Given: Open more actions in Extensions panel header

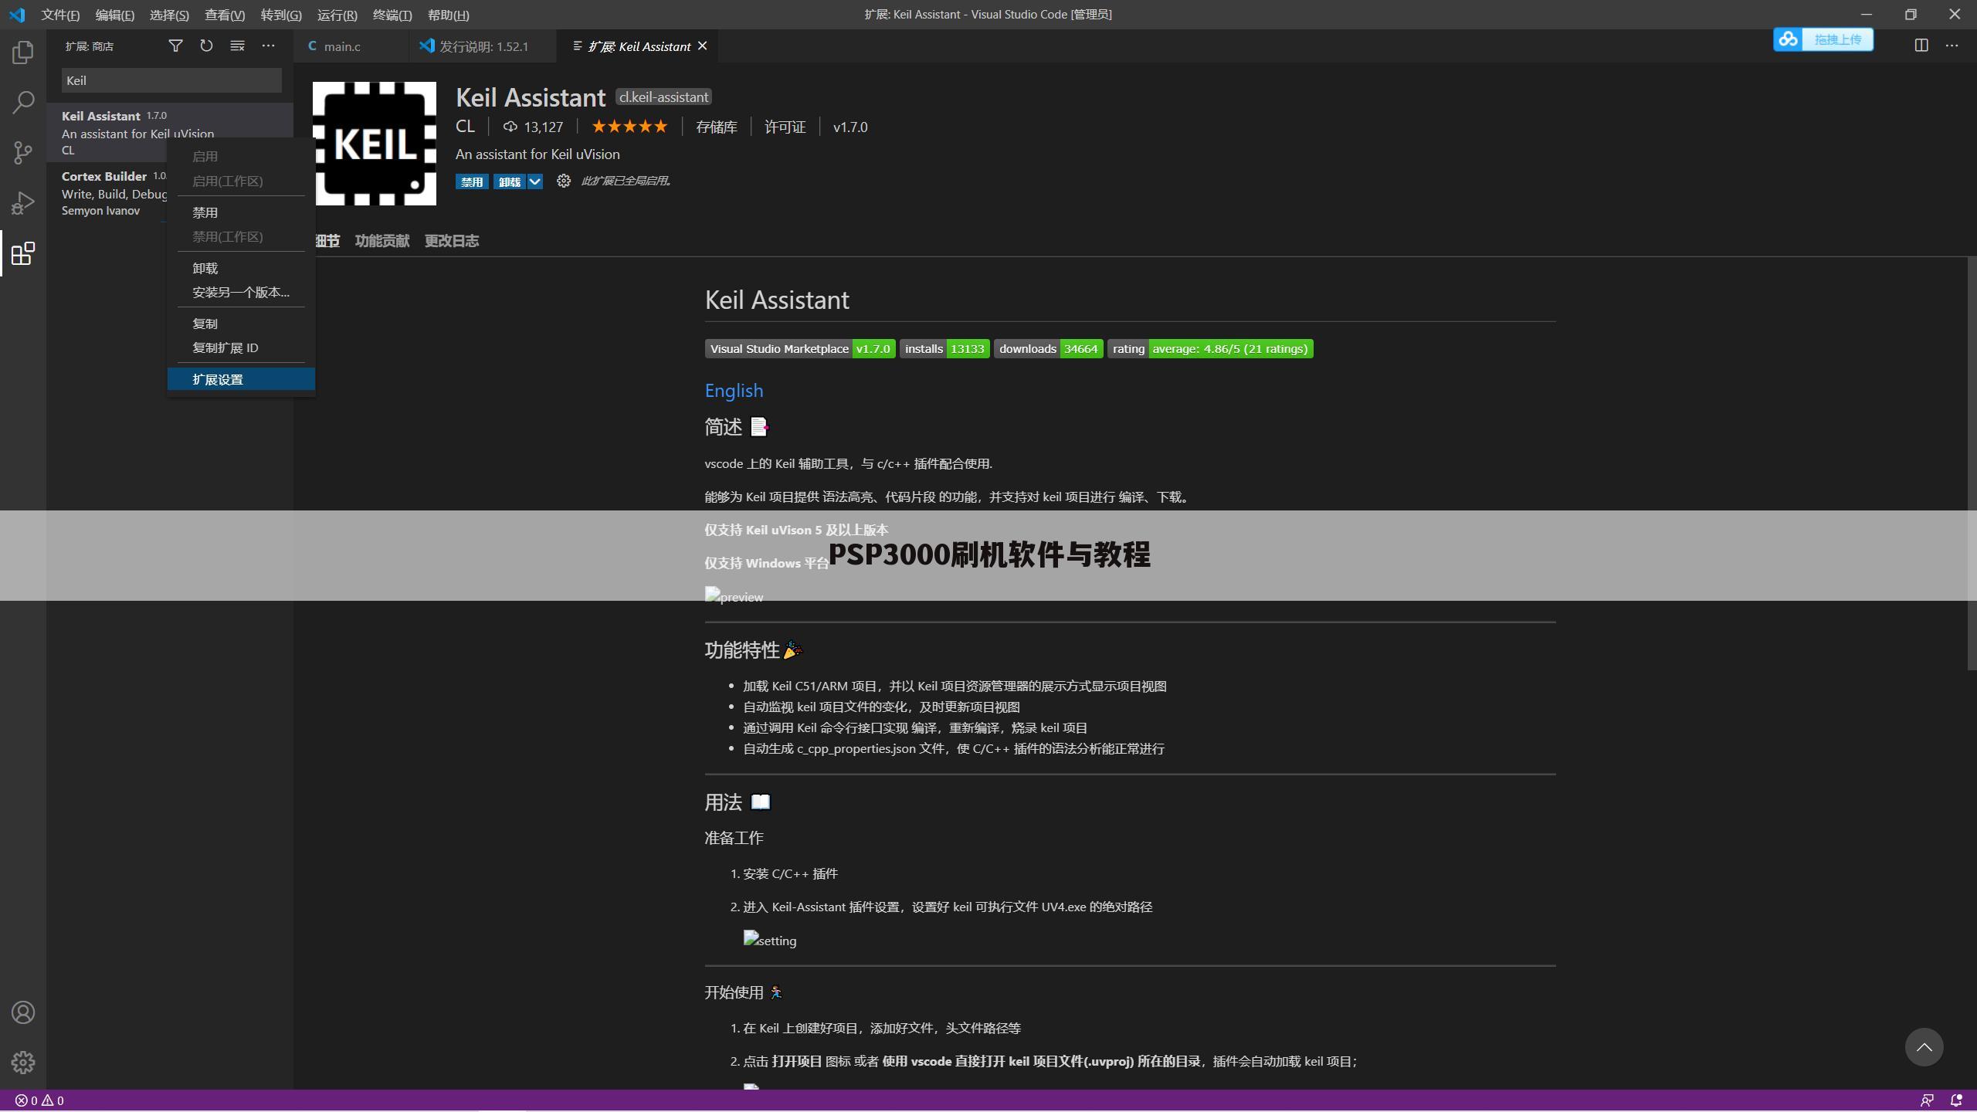Looking at the screenshot, I should tap(268, 46).
